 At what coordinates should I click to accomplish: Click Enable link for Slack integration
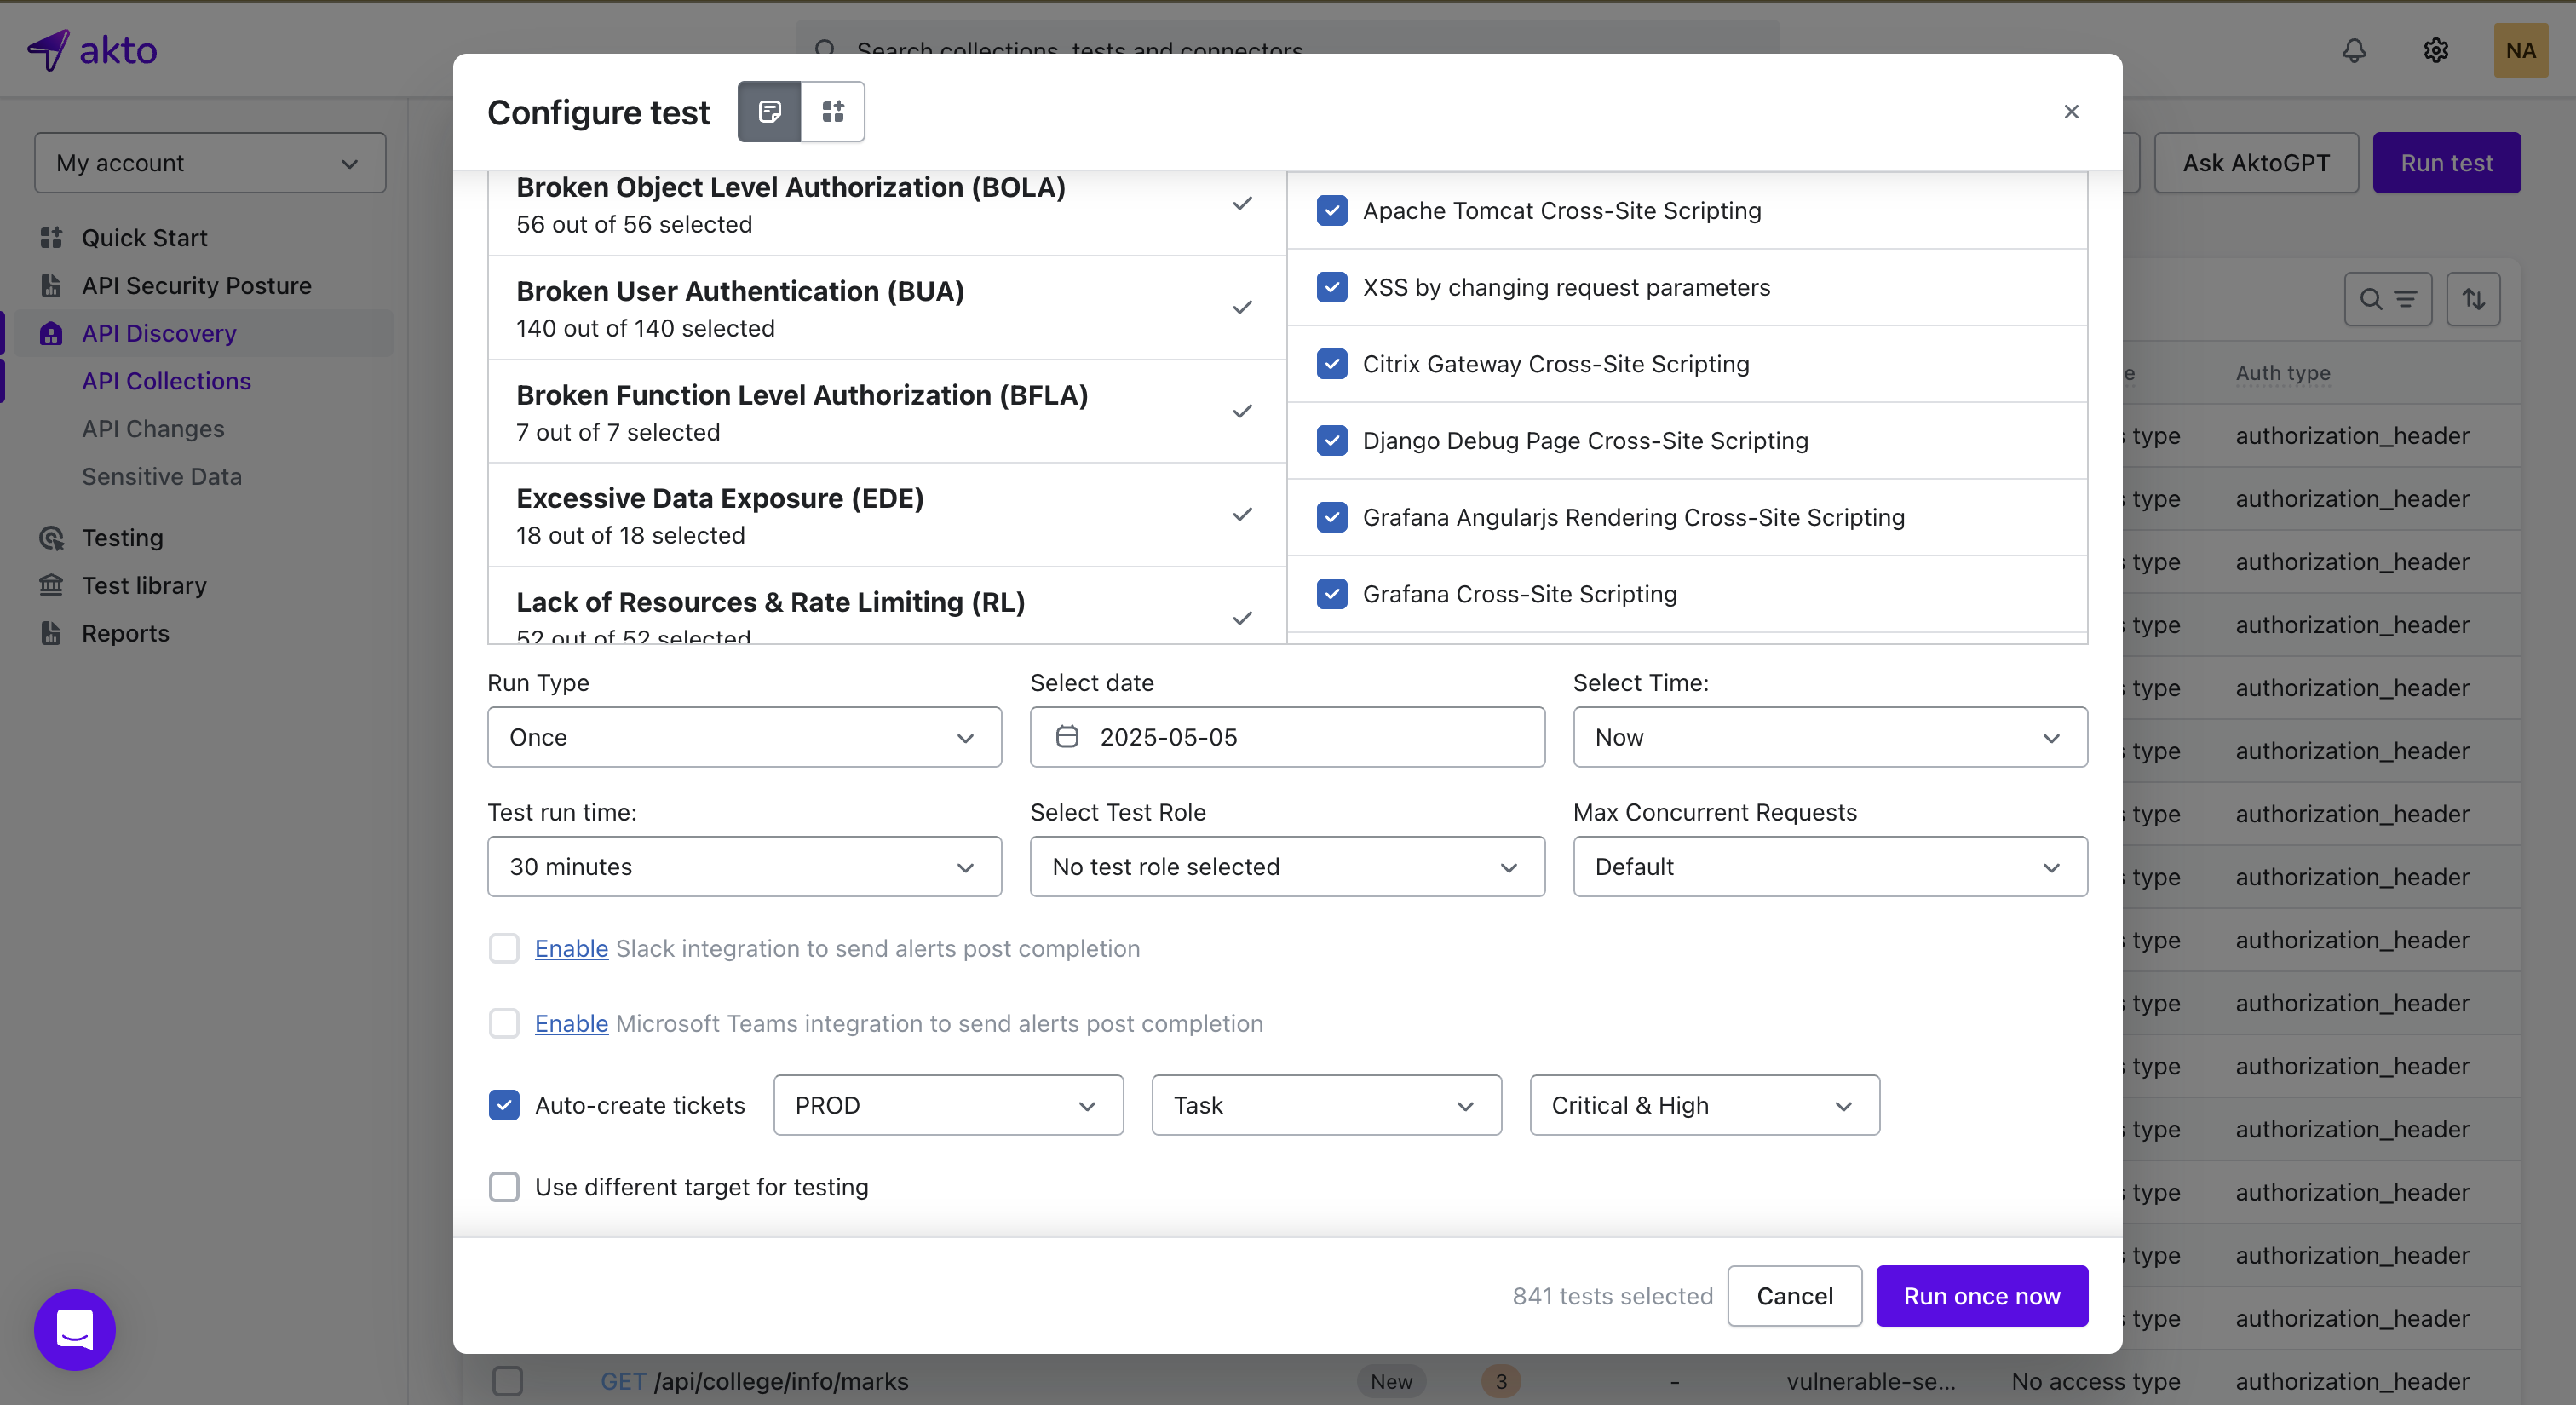tap(571, 948)
